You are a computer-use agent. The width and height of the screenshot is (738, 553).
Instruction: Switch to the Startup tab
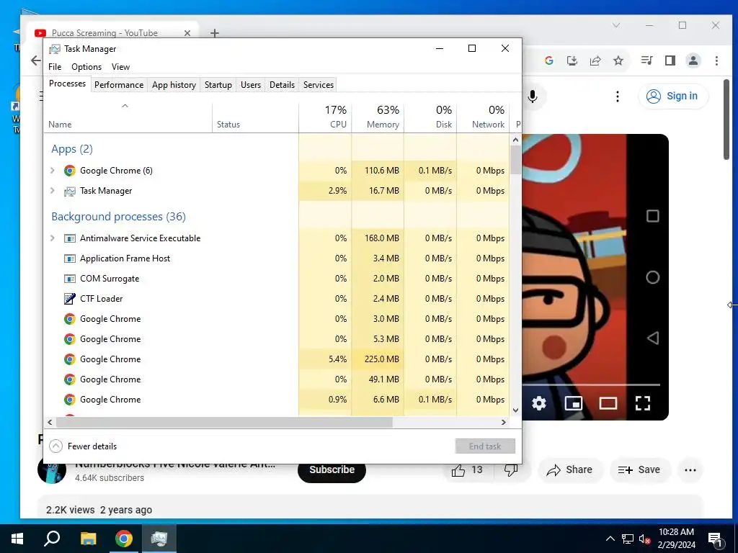click(x=218, y=85)
